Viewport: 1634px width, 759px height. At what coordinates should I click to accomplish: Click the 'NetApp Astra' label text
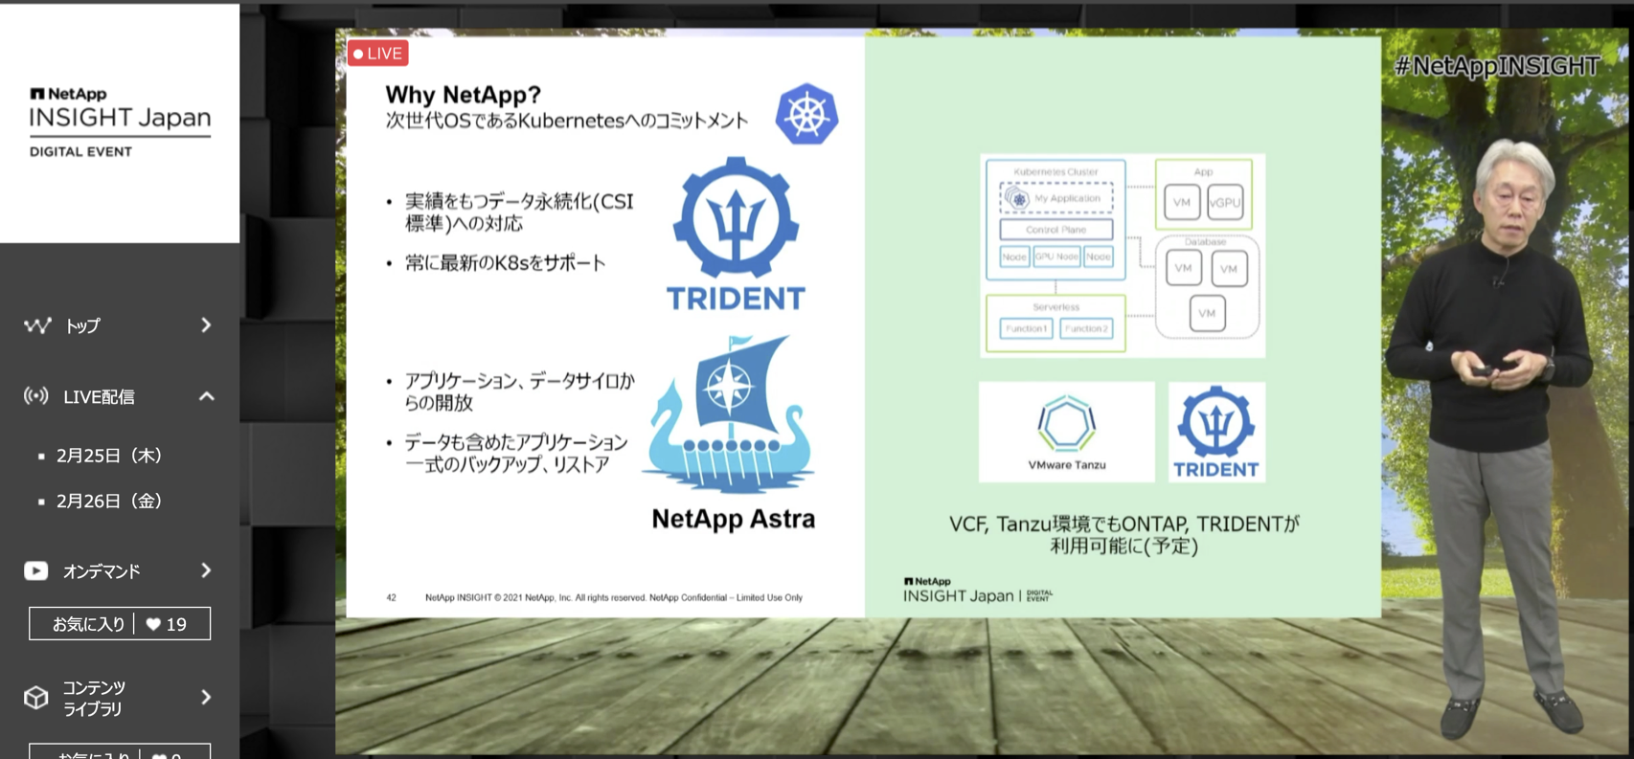(x=734, y=519)
